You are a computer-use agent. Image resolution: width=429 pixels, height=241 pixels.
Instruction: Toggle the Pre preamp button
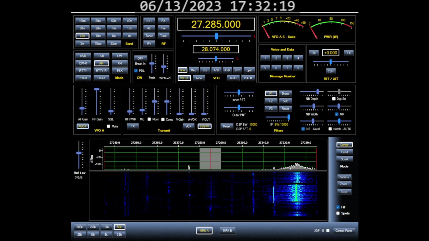coord(163,28)
